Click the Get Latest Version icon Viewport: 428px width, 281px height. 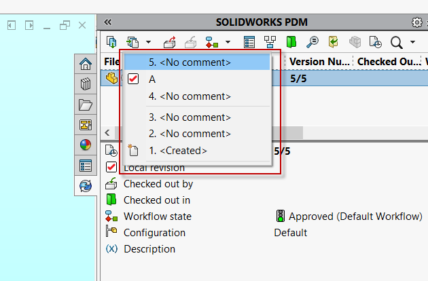point(111,42)
